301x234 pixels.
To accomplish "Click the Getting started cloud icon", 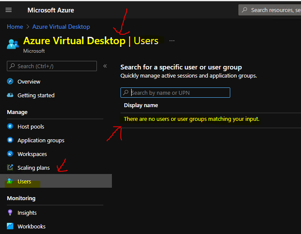I will coord(10,95).
